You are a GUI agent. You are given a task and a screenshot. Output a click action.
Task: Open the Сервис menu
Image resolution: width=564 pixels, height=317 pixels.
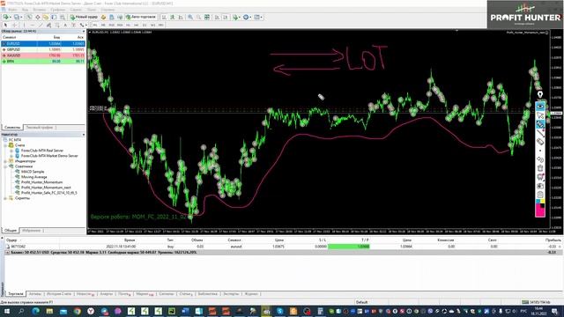[76, 10]
